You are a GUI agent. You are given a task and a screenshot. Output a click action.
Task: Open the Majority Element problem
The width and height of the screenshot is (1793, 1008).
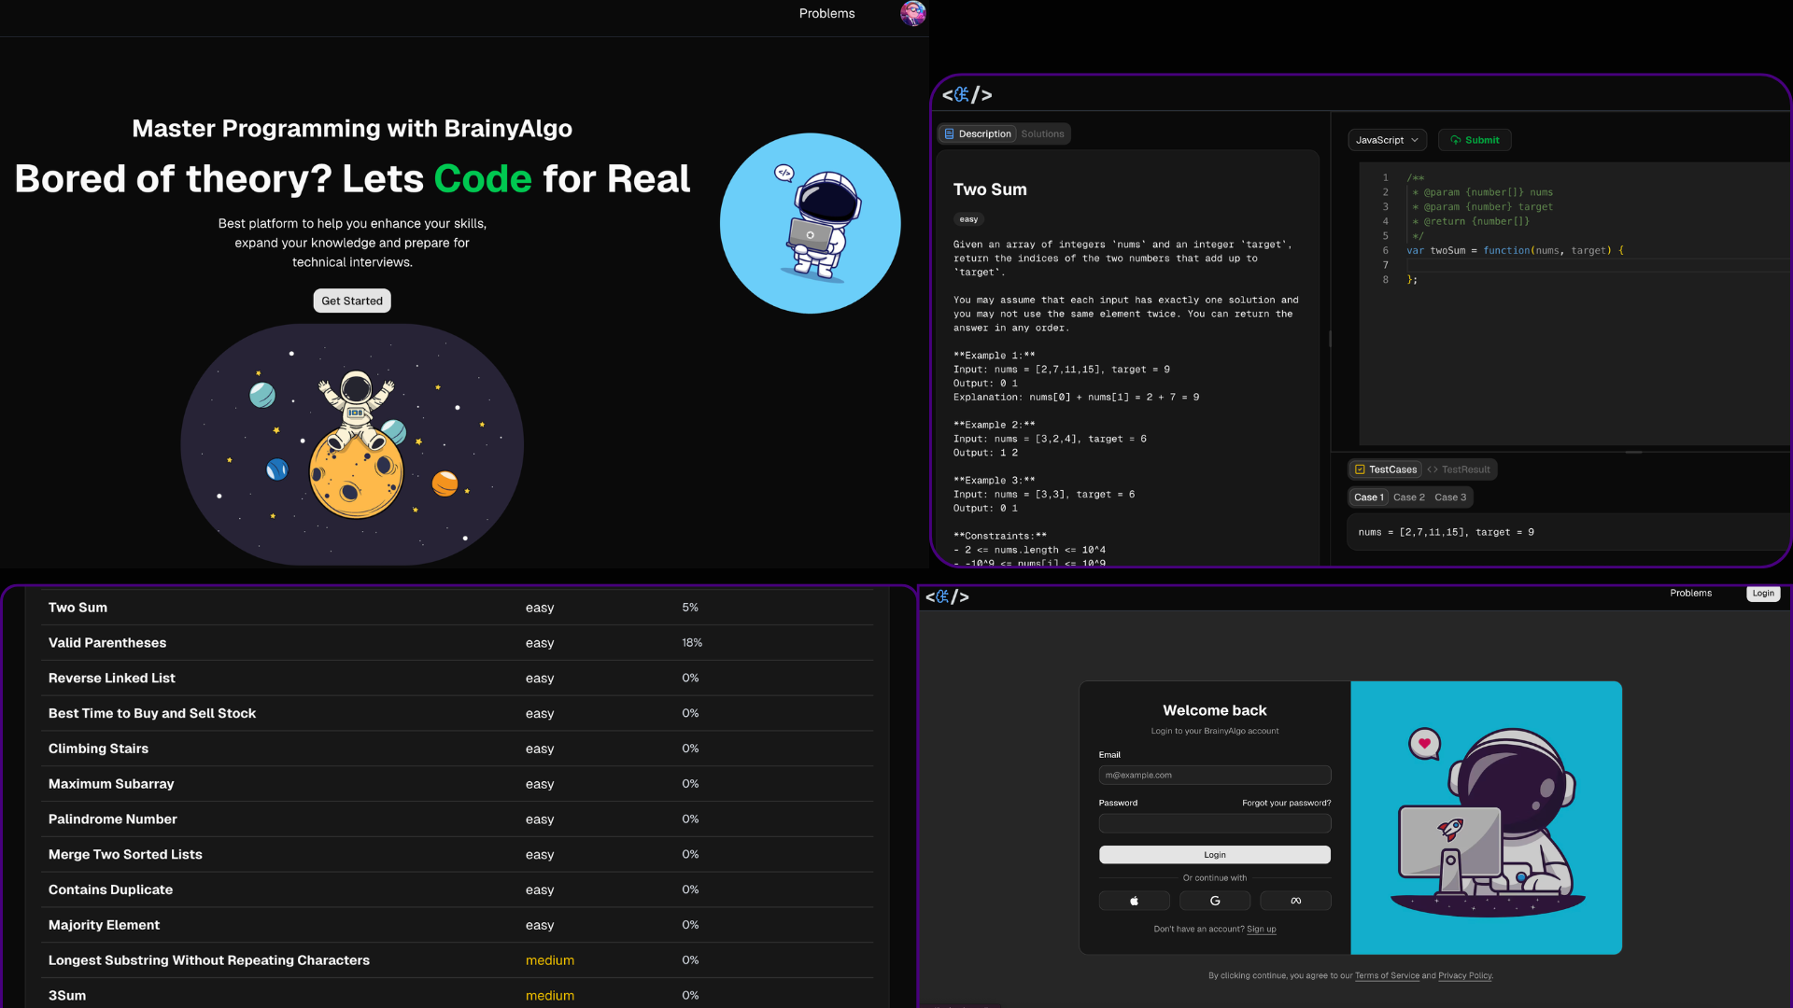104,925
